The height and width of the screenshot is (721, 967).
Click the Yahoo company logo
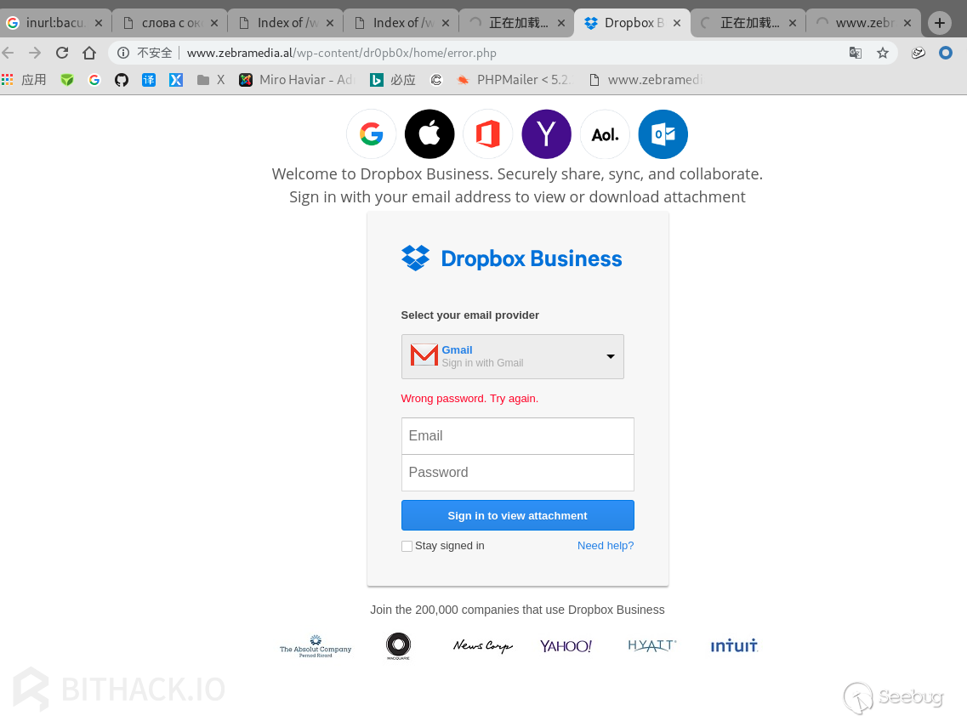566,646
